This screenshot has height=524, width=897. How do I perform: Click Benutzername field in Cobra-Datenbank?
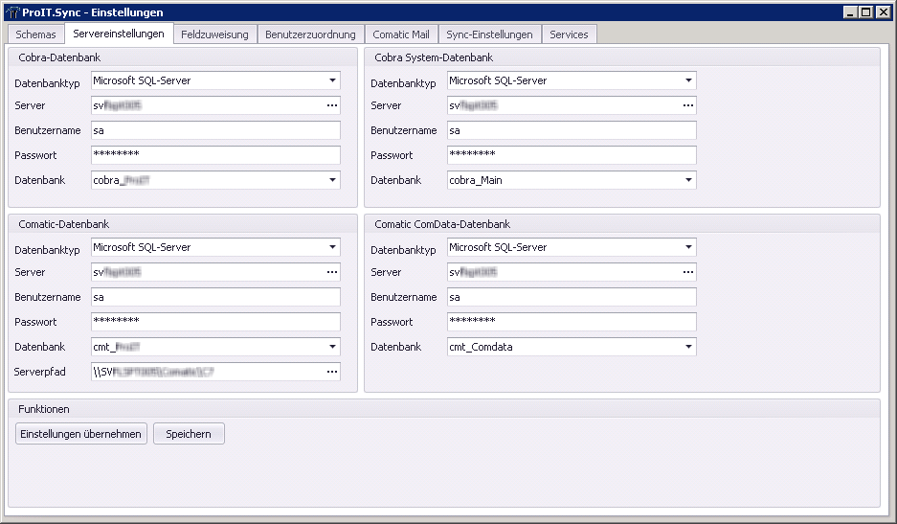tap(215, 130)
